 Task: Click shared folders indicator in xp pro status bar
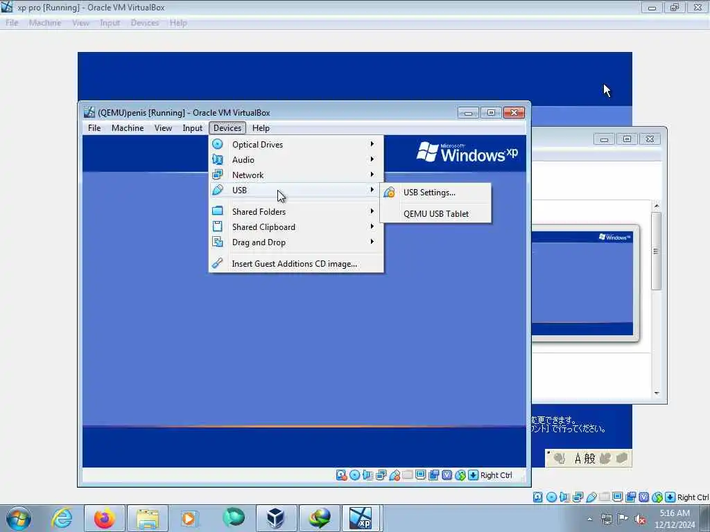(604, 497)
